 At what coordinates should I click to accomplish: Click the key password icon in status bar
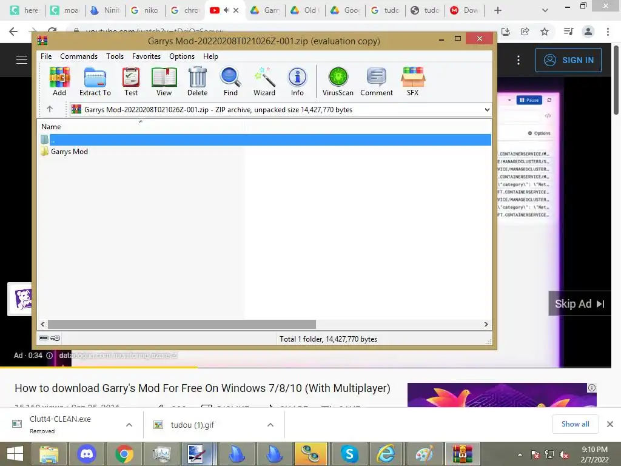click(55, 338)
